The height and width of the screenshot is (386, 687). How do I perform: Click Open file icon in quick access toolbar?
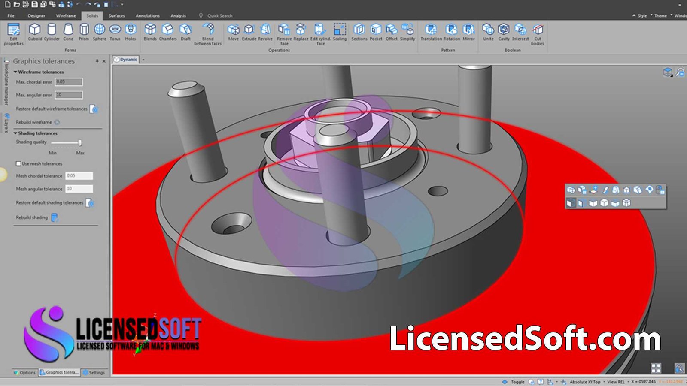coord(16,4)
